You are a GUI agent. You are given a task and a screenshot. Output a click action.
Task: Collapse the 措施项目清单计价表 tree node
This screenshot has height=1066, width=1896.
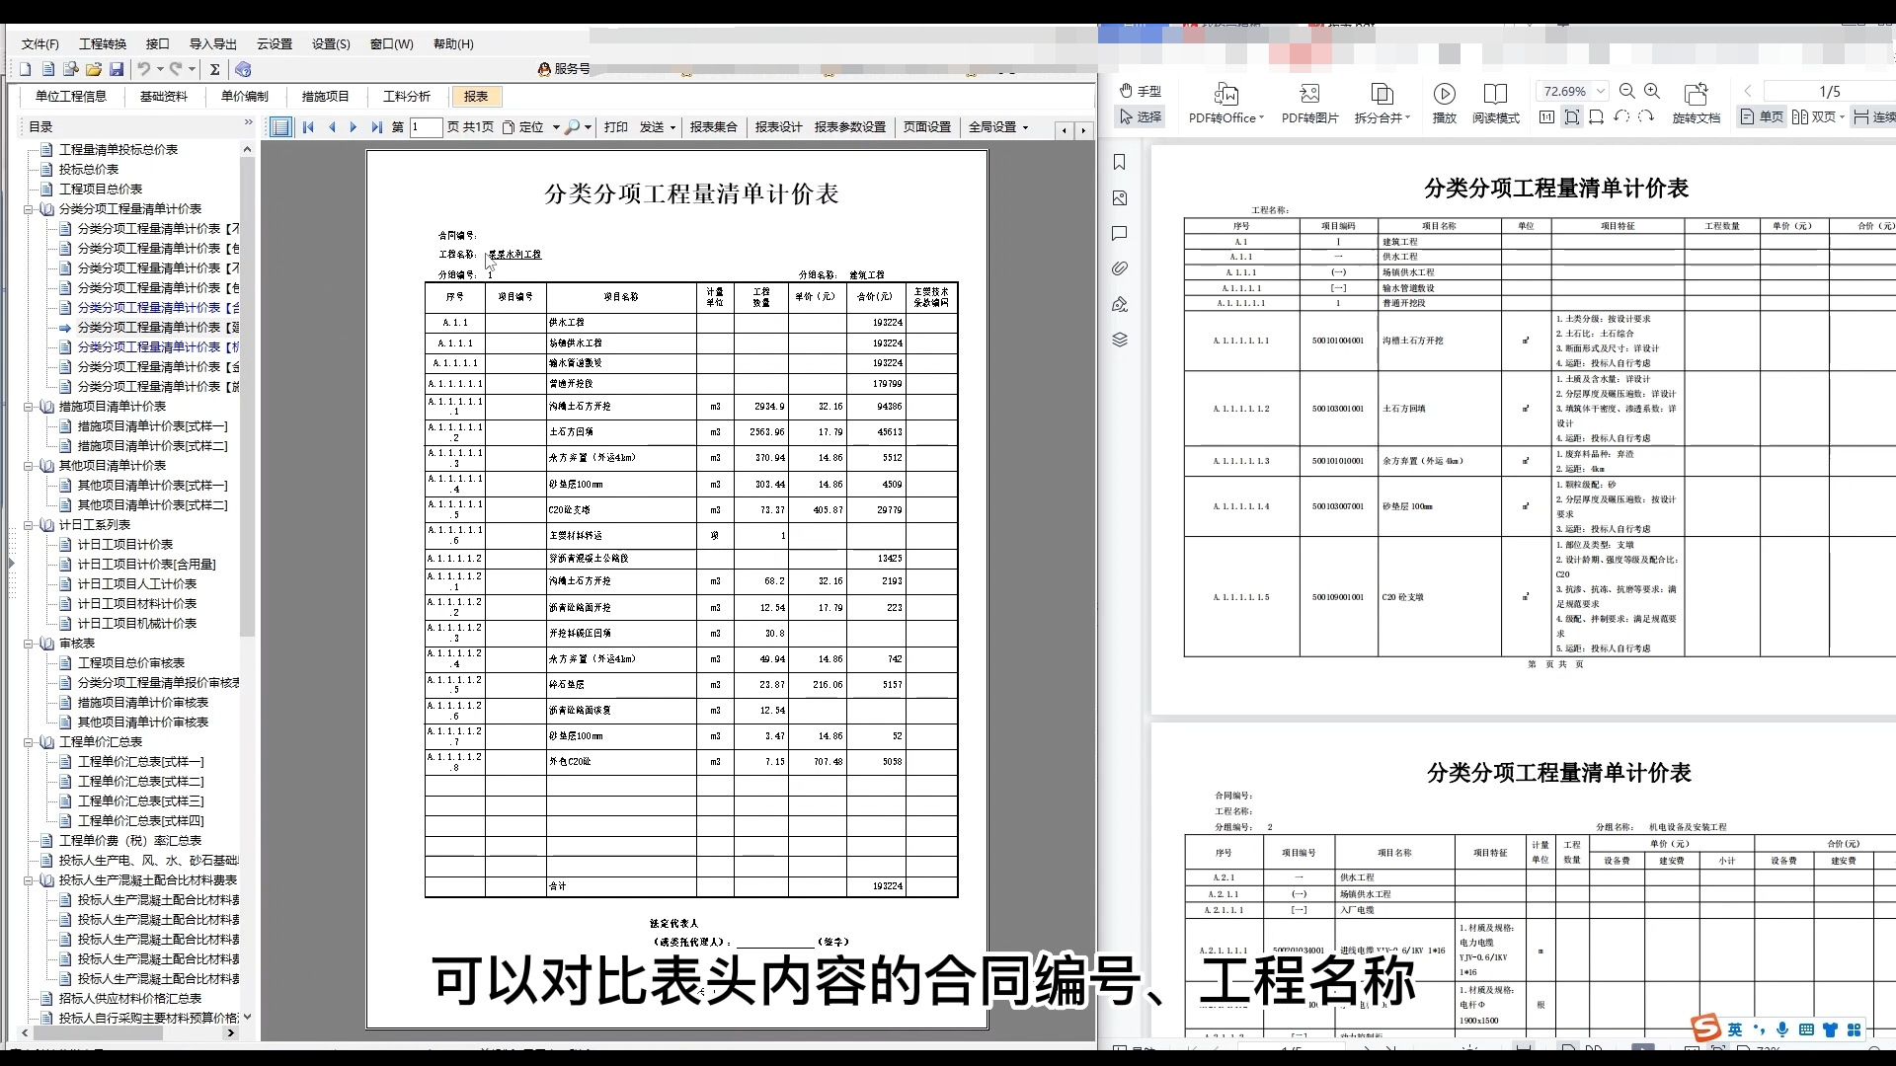pos(29,407)
